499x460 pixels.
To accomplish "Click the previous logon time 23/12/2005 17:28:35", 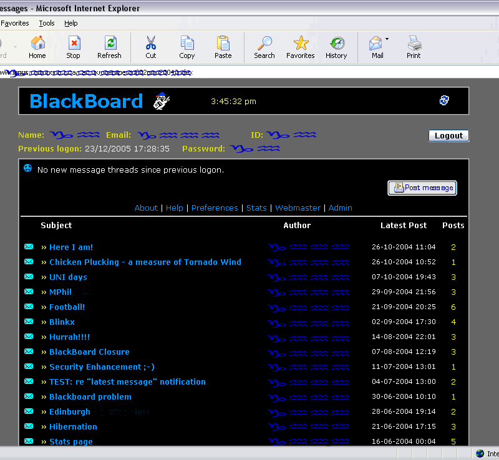I will point(127,149).
